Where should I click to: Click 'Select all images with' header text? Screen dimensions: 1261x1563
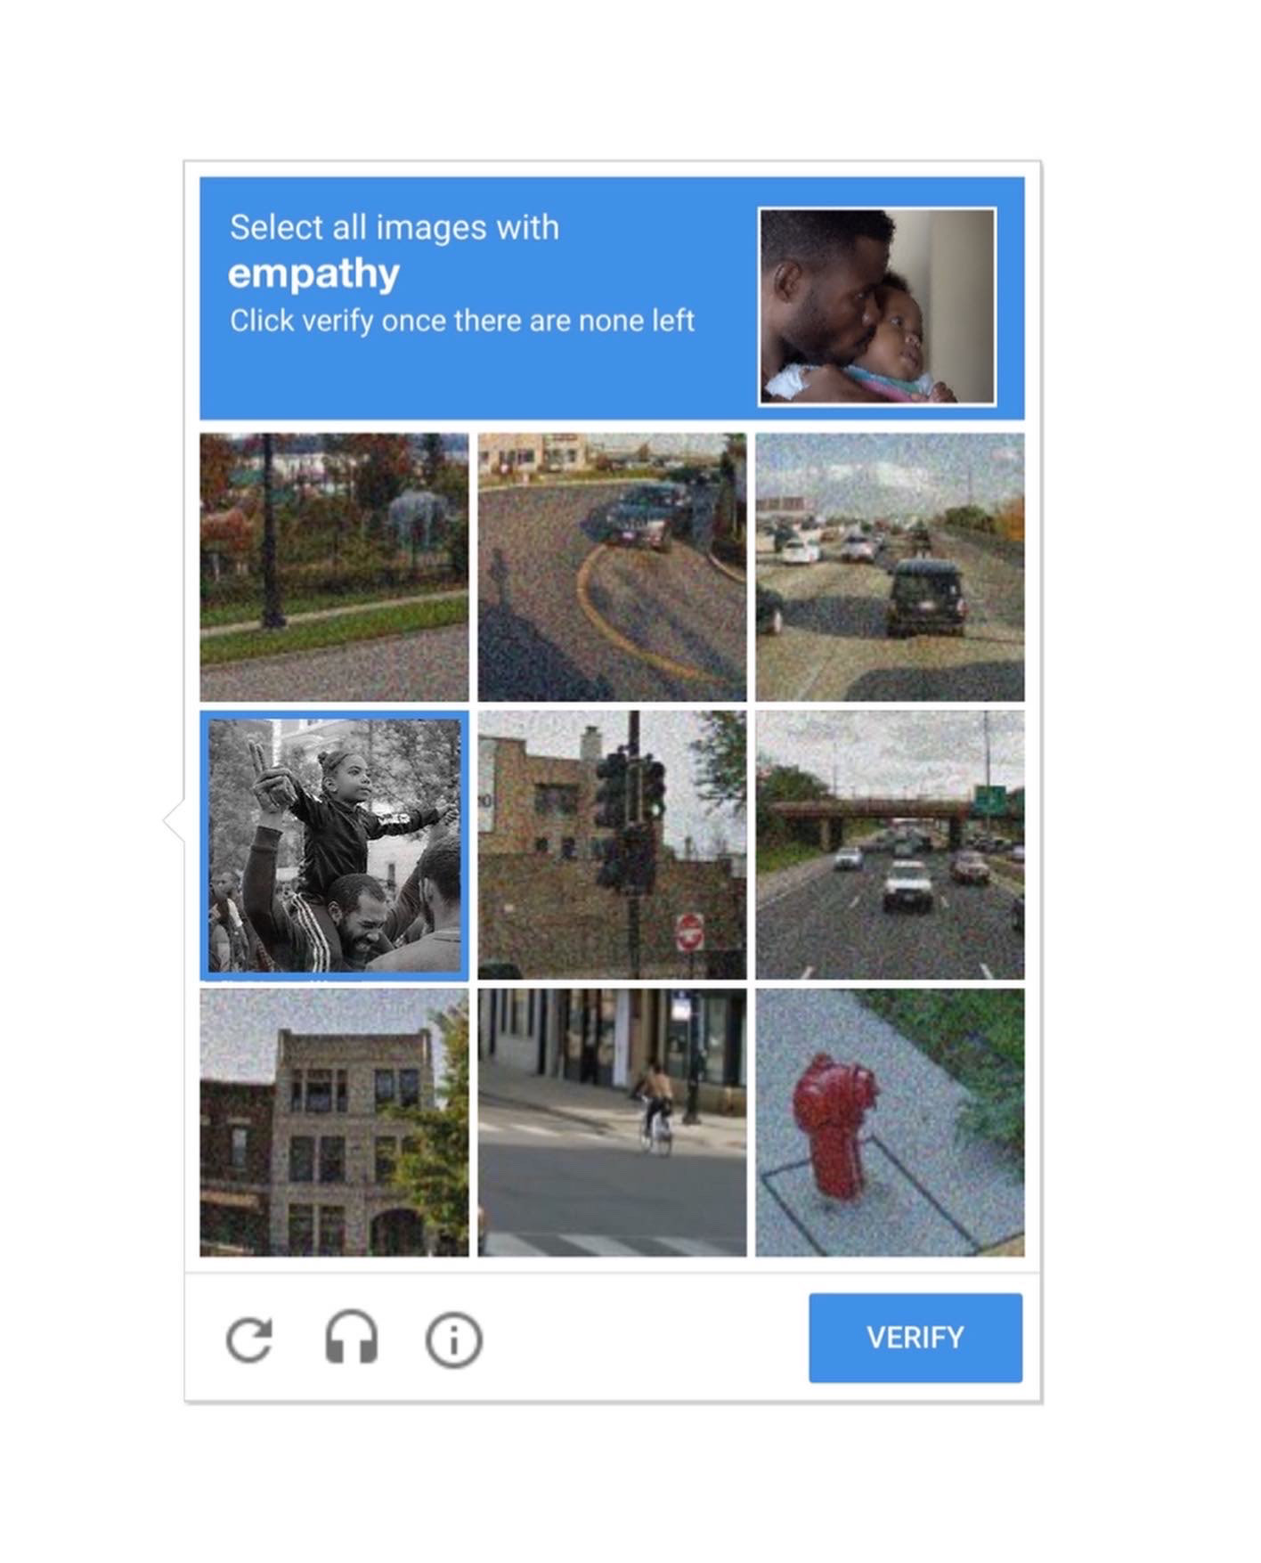click(395, 227)
